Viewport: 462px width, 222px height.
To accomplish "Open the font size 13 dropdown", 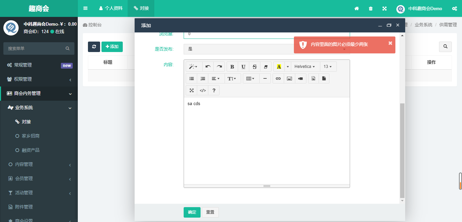I will click(x=327, y=67).
